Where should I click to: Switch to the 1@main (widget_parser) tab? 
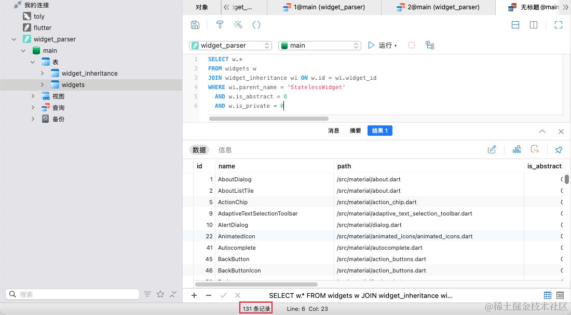click(x=324, y=7)
